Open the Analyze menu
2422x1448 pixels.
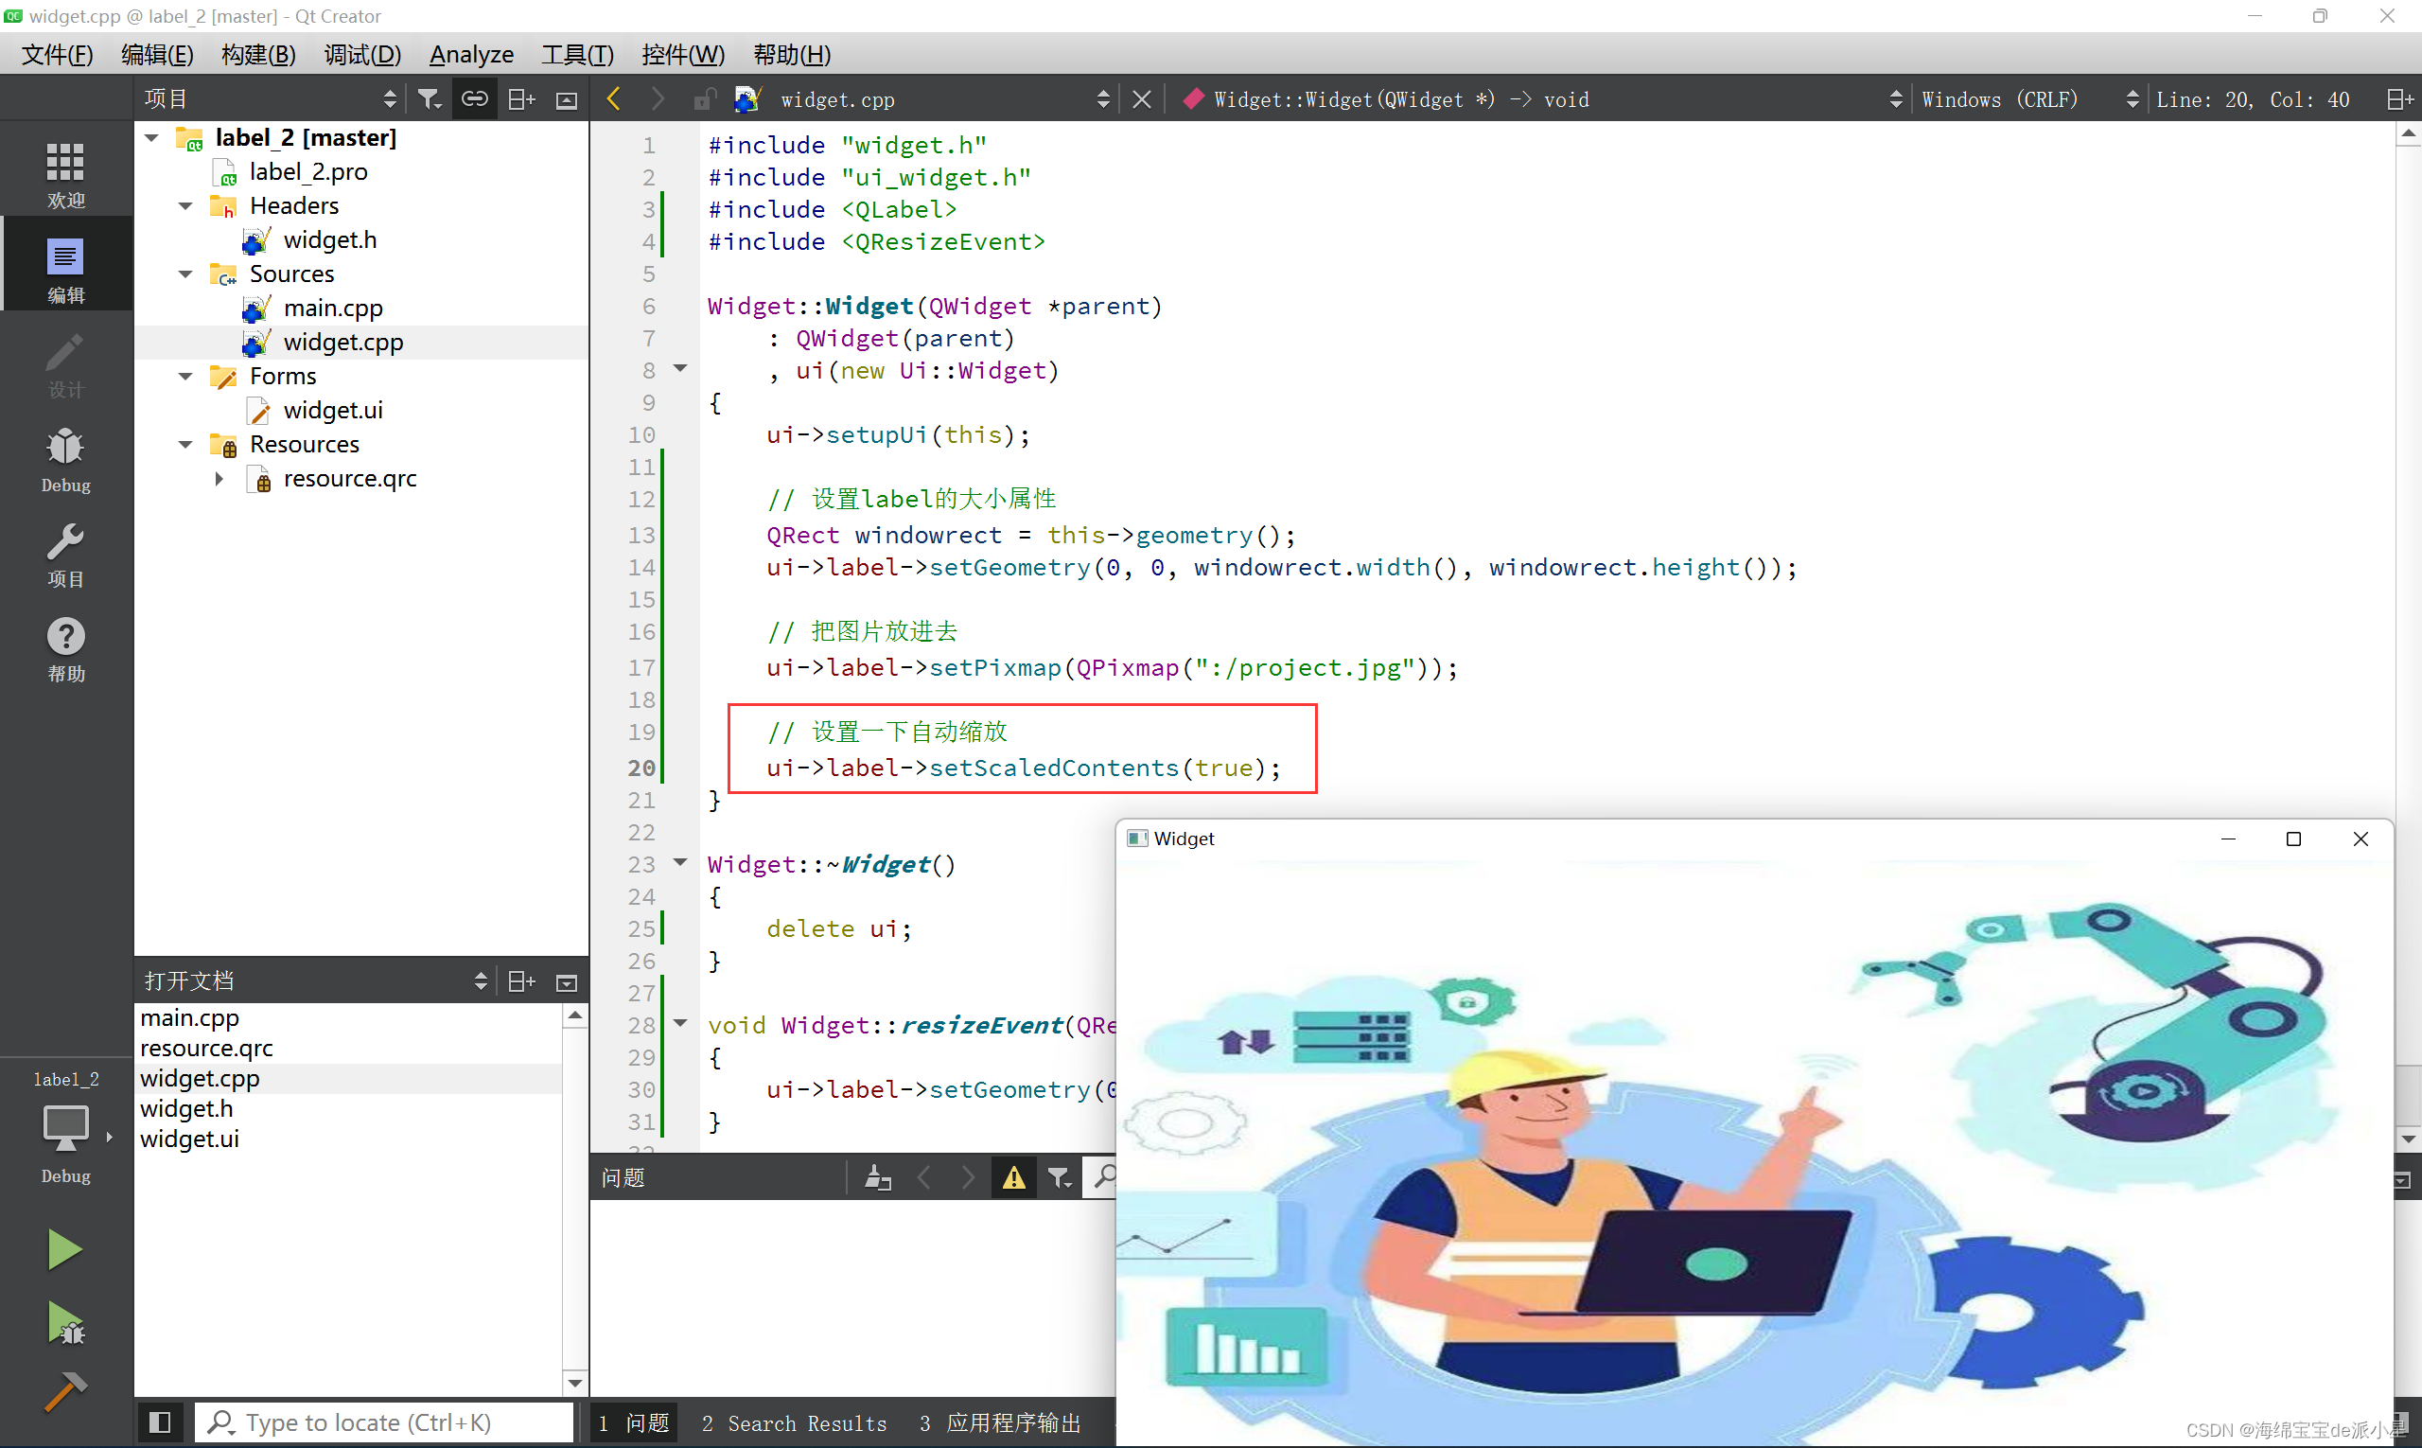coord(471,55)
